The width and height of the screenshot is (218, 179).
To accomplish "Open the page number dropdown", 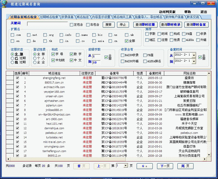I will pos(126,166).
